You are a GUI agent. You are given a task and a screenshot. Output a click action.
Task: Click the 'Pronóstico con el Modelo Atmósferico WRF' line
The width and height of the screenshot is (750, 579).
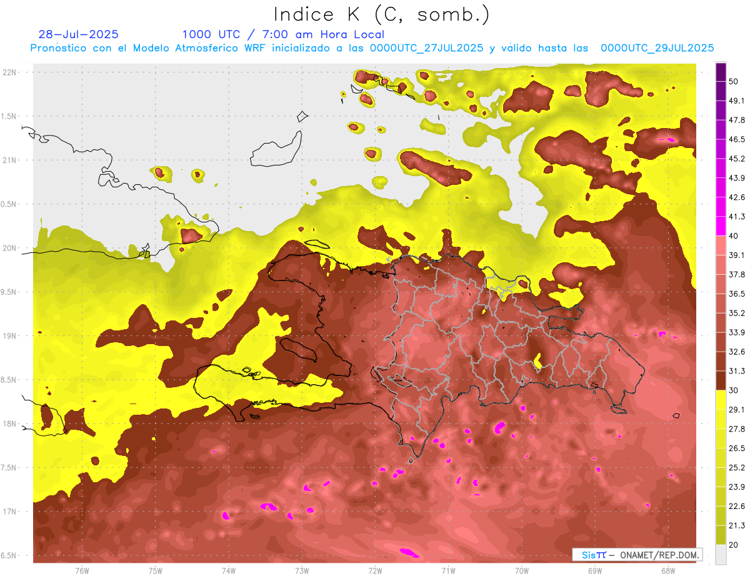pos(372,48)
